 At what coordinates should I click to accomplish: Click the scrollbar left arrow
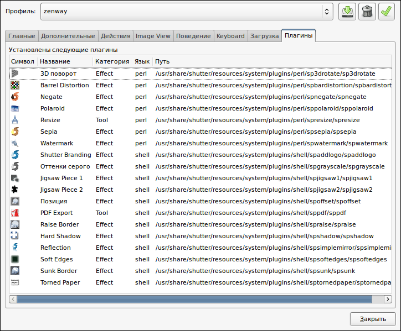tap(13, 299)
